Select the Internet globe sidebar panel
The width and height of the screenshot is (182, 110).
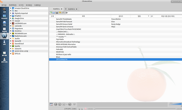click(4, 36)
